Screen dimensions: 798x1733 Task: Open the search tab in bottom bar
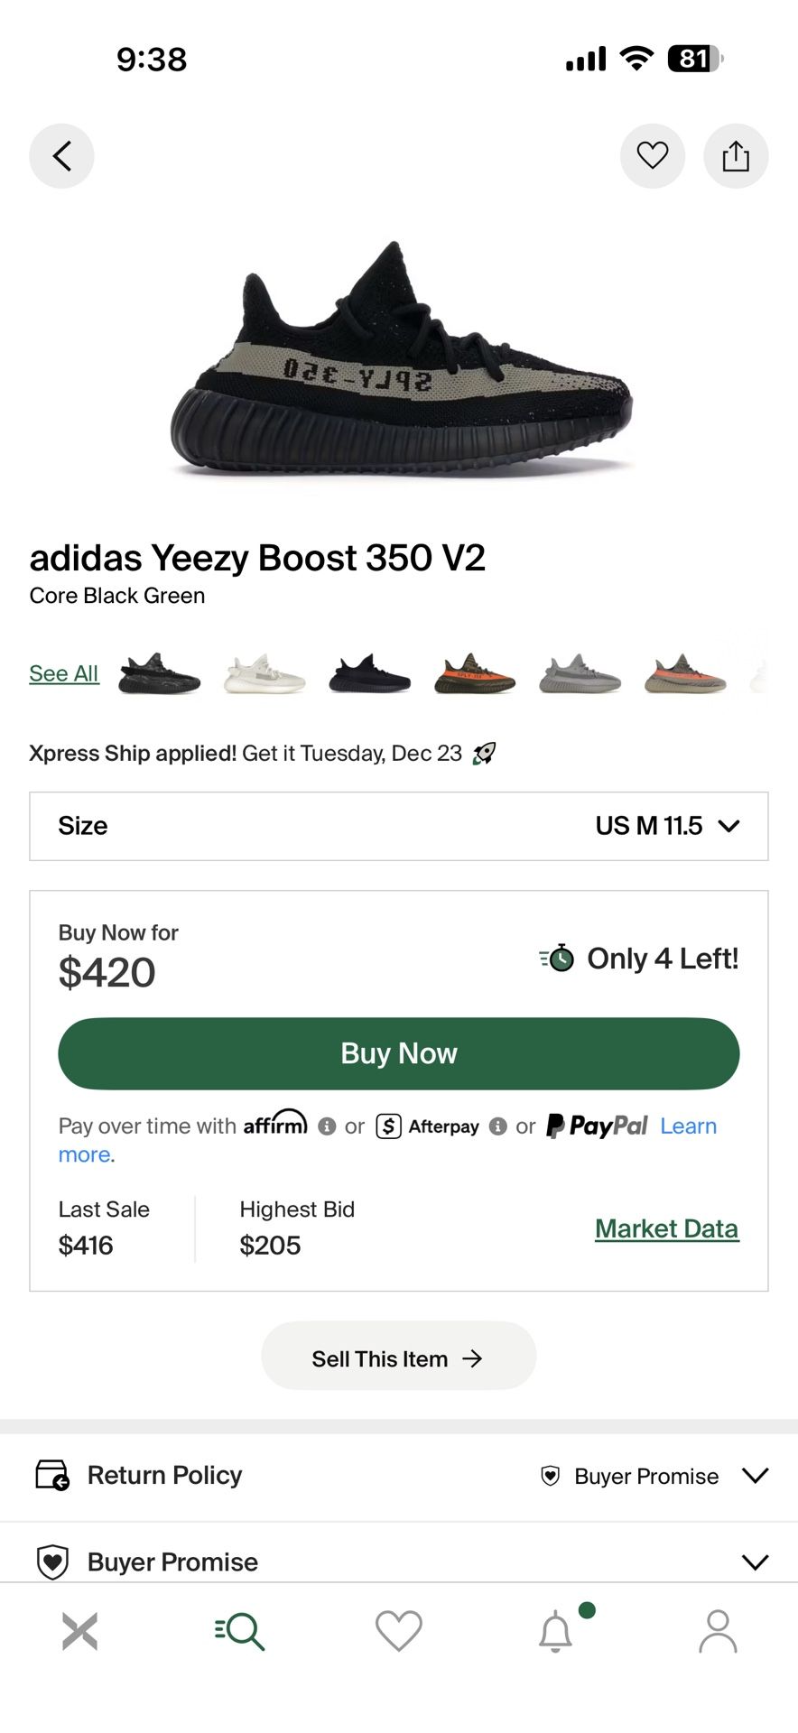point(239,1631)
